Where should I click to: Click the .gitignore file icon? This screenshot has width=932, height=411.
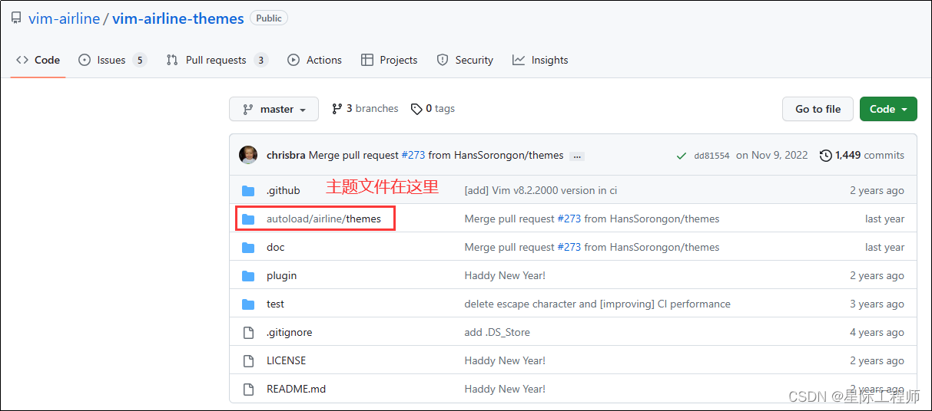click(x=248, y=332)
